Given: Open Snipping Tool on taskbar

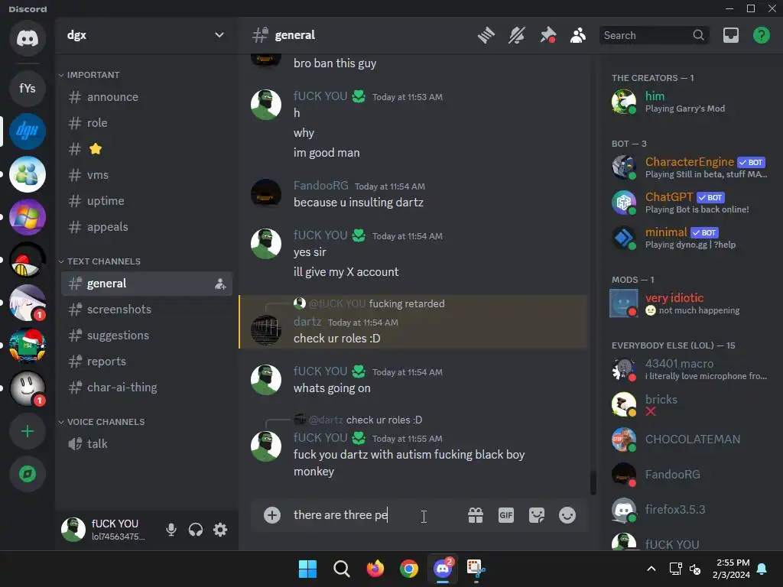Looking at the screenshot, I should coord(476,569).
